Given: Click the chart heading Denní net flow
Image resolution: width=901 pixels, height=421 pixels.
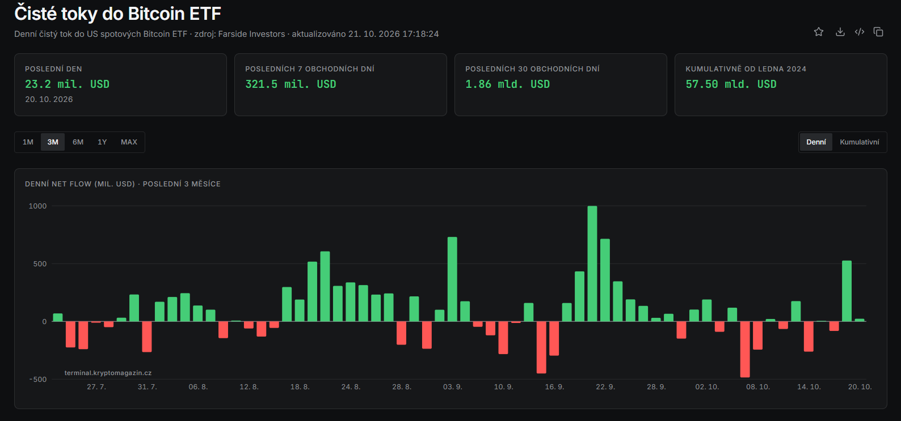Looking at the screenshot, I should [x=123, y=184].
